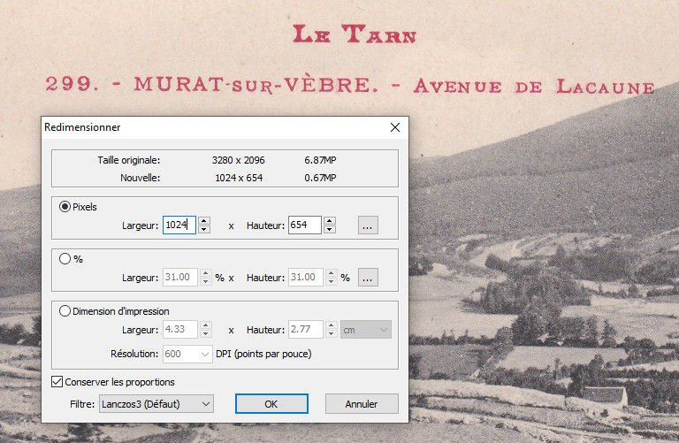Click the pixel Largeur input field
Viewport: 679px width, 443px height.
179,225
